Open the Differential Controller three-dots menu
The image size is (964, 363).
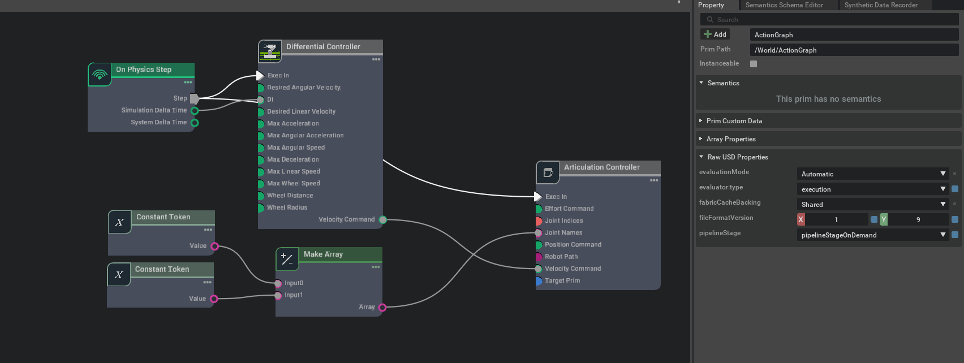pyautogui.click(x=376, y=59)
